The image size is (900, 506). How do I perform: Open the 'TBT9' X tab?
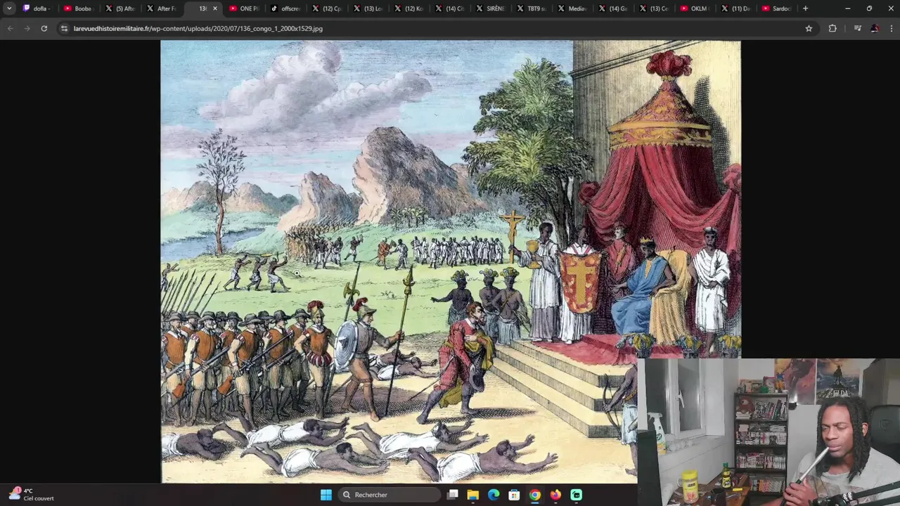(531, 8)
